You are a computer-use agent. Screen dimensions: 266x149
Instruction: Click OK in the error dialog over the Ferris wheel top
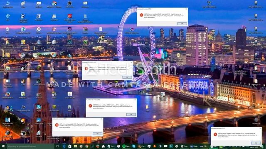[182, 24]
